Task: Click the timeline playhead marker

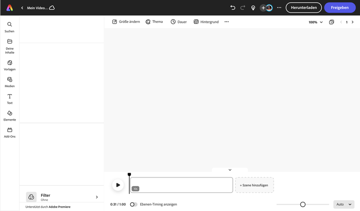Action: click(129, 175)
